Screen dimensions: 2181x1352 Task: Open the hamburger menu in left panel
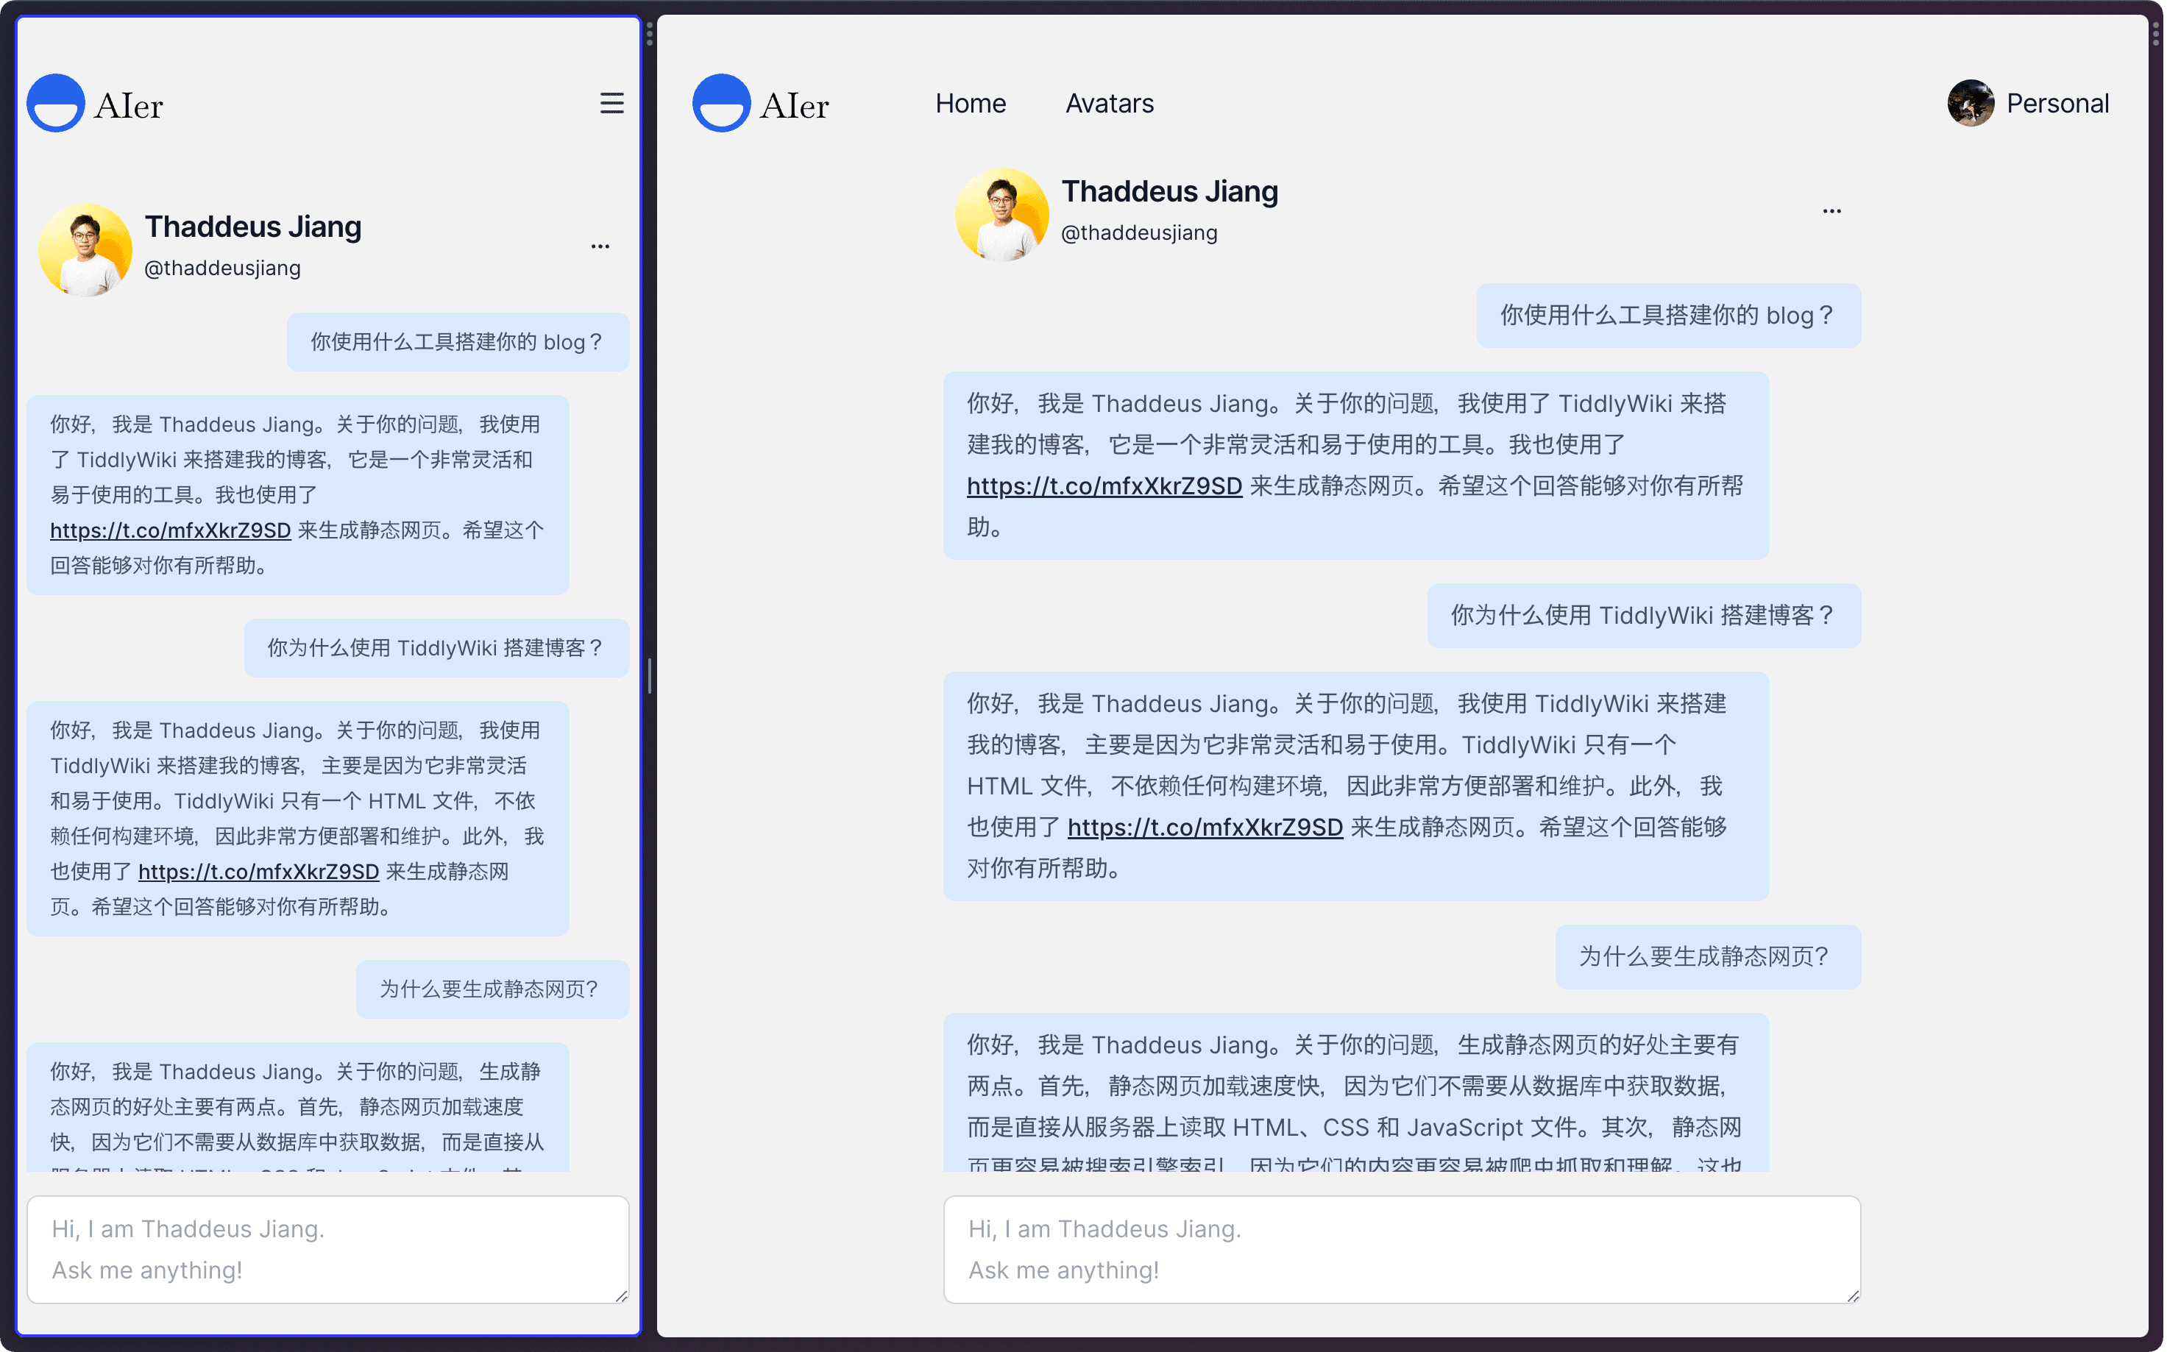[611, 104]
